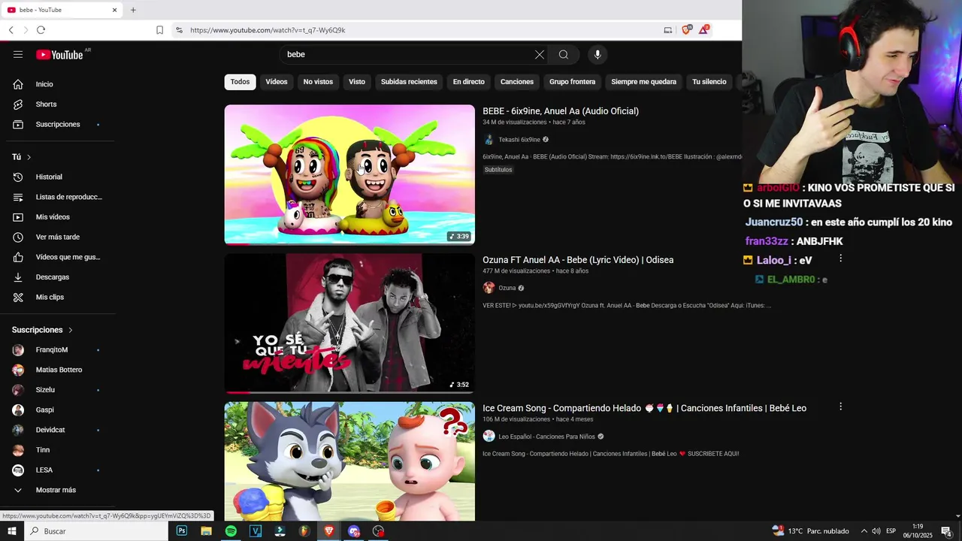Select Visto filter chip

[357, 82]
